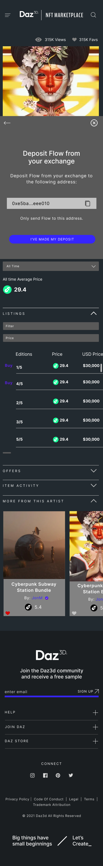Close the deposit dialog with the X icon
This screenshot has height=866, width=103.
coord(94,123)
